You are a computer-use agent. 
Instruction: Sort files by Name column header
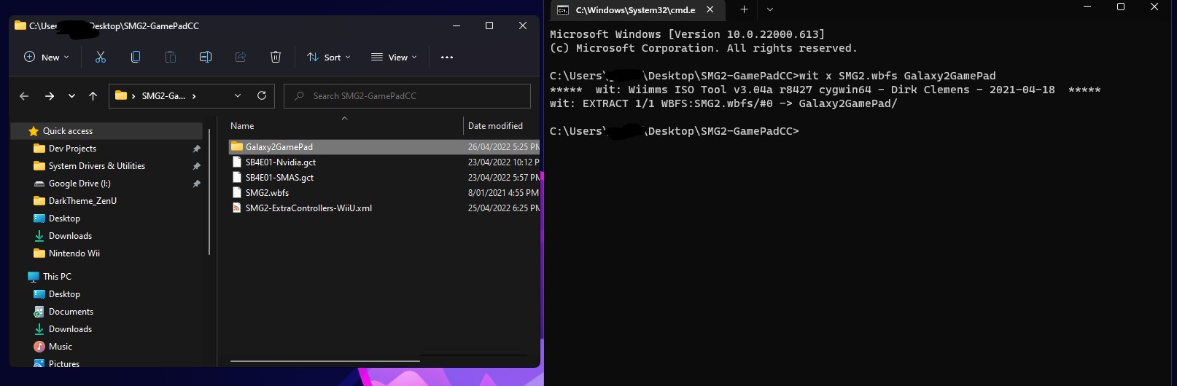[x=242, y=126]
